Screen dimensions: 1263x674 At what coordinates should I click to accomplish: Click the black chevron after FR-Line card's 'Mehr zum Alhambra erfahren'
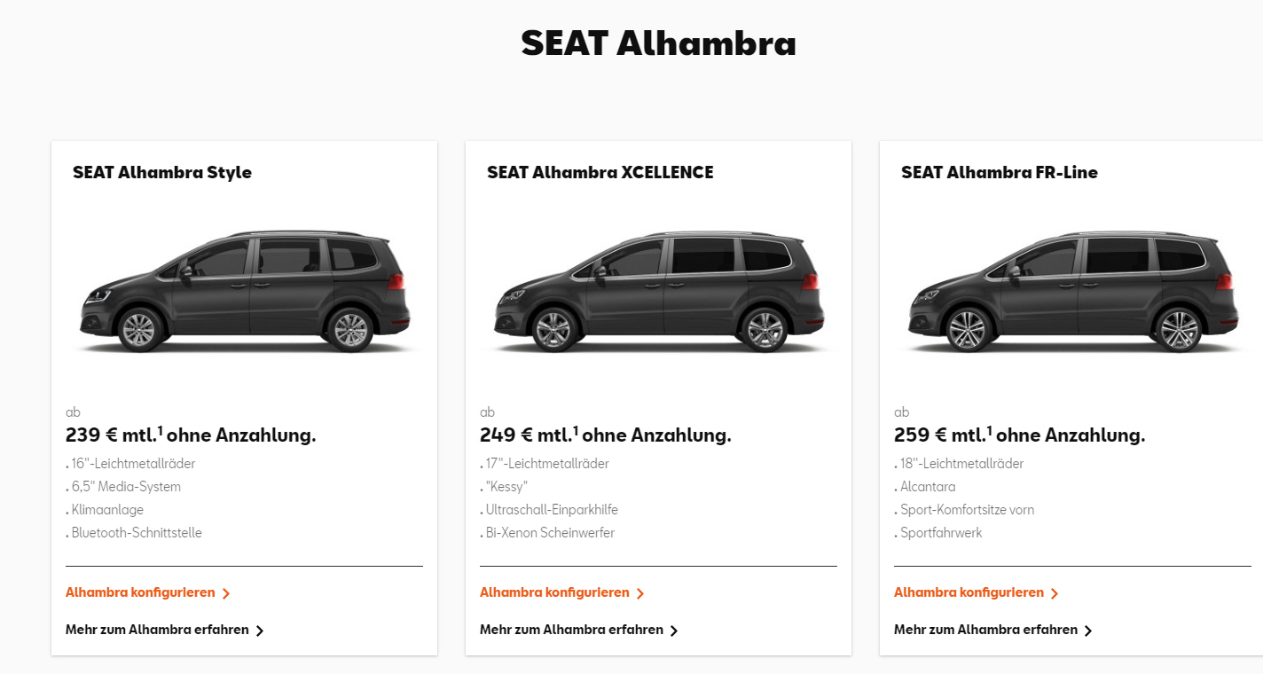1088,631
